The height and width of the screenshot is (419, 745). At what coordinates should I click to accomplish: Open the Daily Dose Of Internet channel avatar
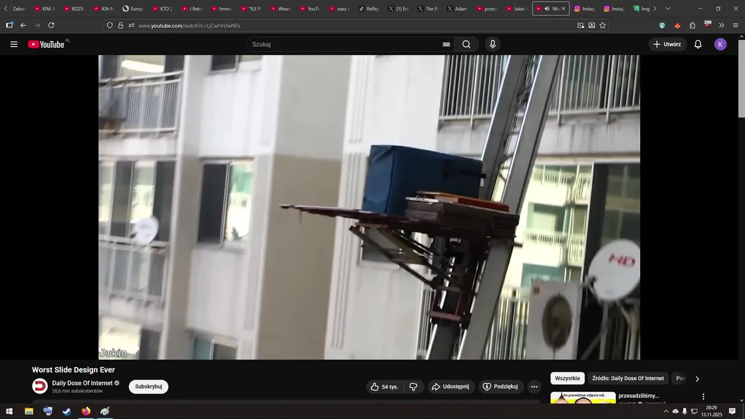[x=40, y=386]
